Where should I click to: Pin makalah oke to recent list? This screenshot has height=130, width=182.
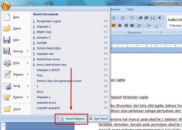105,54
